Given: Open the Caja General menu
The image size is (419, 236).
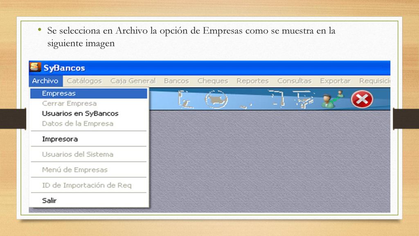Looking at the screenshot, I should [x=133, y=81].
